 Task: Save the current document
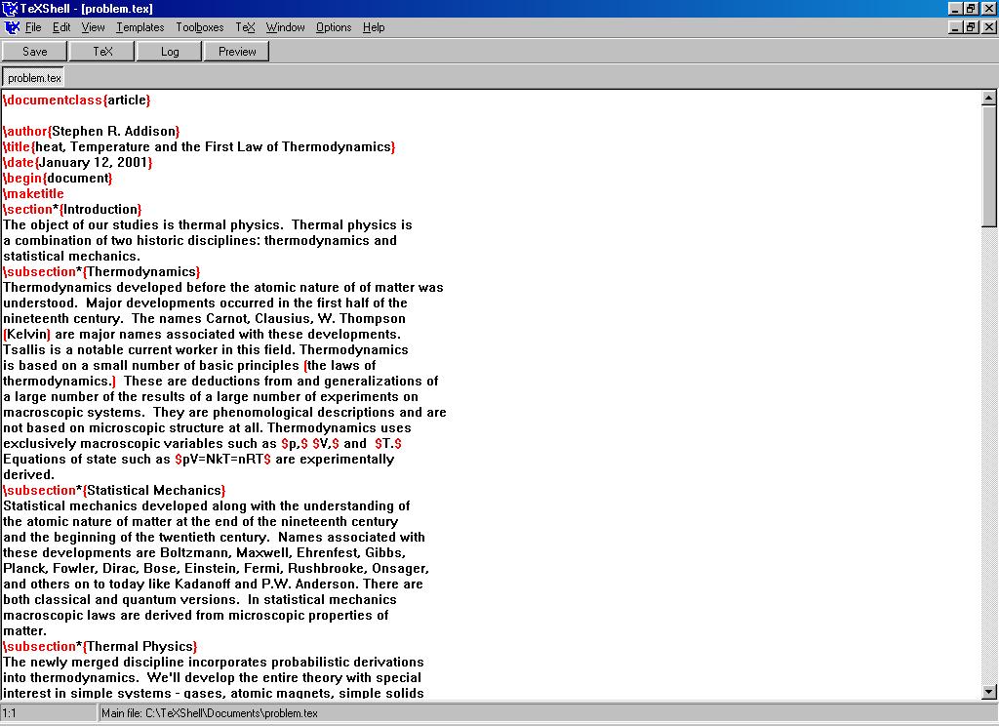(x=34, y=51)
